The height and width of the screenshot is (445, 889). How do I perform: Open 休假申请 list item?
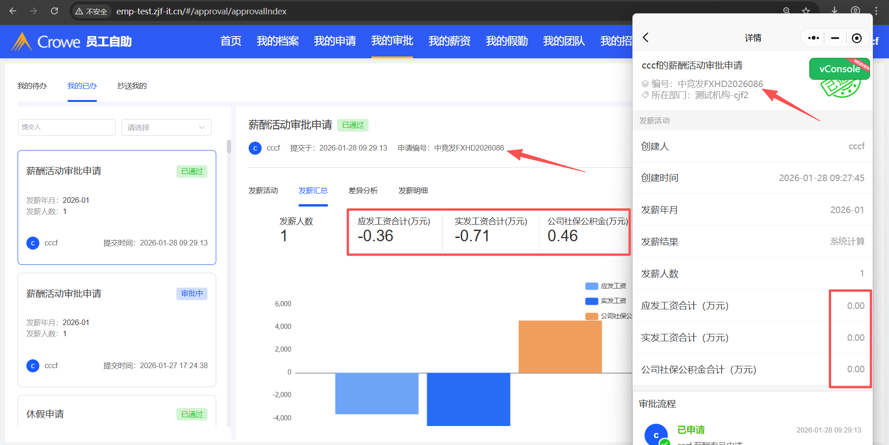pyautogui.click(x=117, y=414)
